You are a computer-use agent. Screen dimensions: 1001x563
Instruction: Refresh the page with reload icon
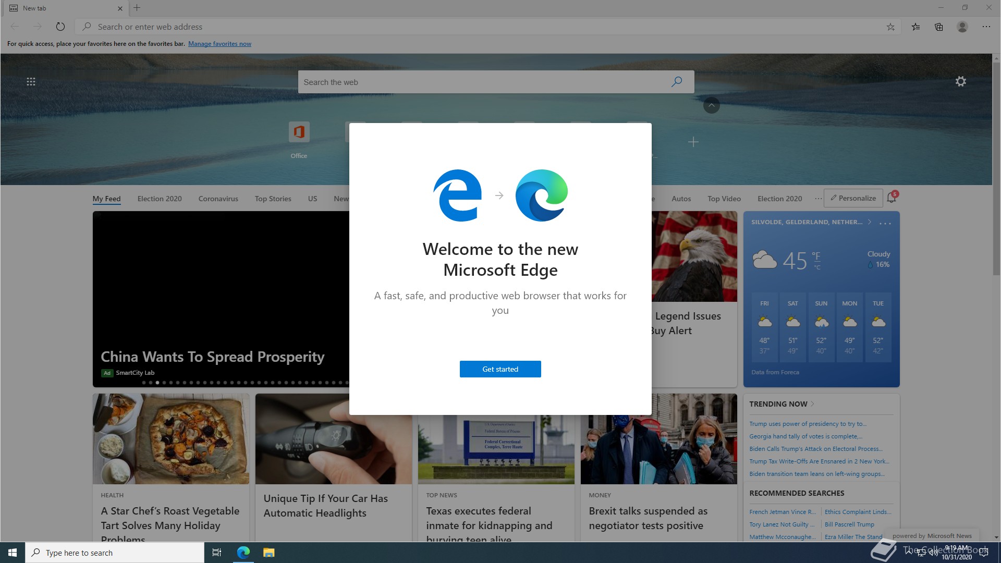pyautogui.click(x=60, y=27)
